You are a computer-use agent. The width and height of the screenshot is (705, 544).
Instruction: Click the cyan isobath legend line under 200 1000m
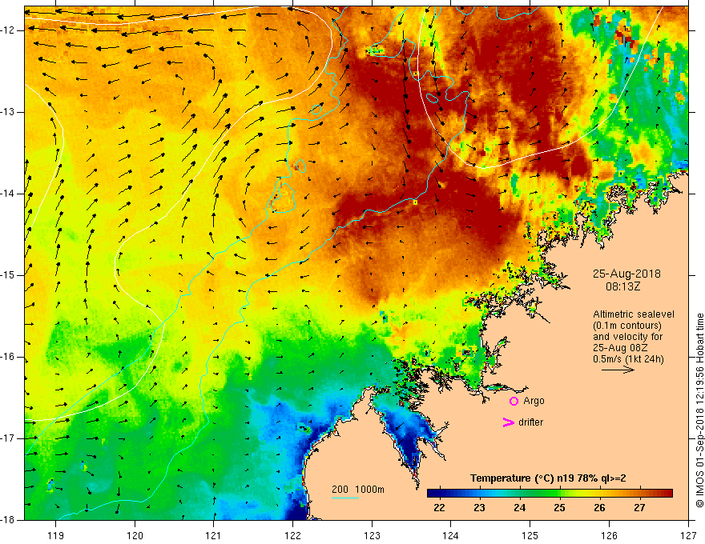pos(345,498)
